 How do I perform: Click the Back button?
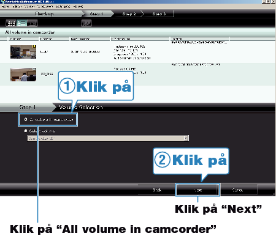157,190
